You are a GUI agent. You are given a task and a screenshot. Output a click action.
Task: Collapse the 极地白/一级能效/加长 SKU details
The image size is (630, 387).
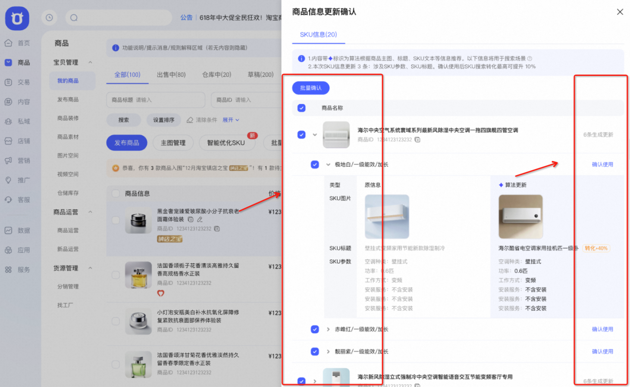(x=328, y=164)
